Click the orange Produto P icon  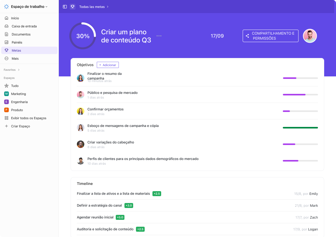coord(7,110)
